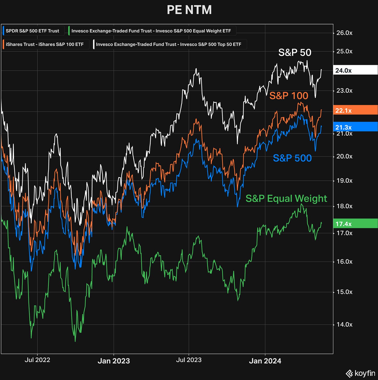Screen dimensions: 378x380
Task: Click the green swatch beside Equal Weight ETF
Action: coord(69,31)
